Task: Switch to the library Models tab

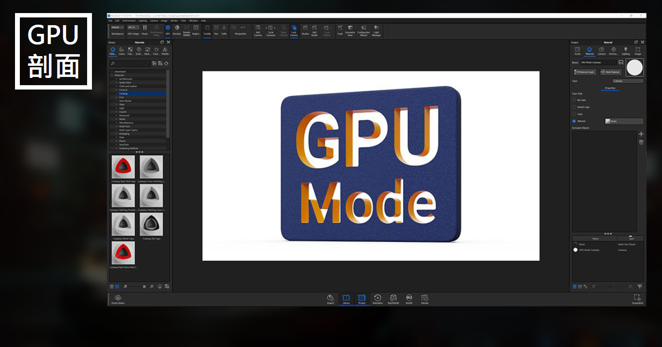Action: point(165,51)
